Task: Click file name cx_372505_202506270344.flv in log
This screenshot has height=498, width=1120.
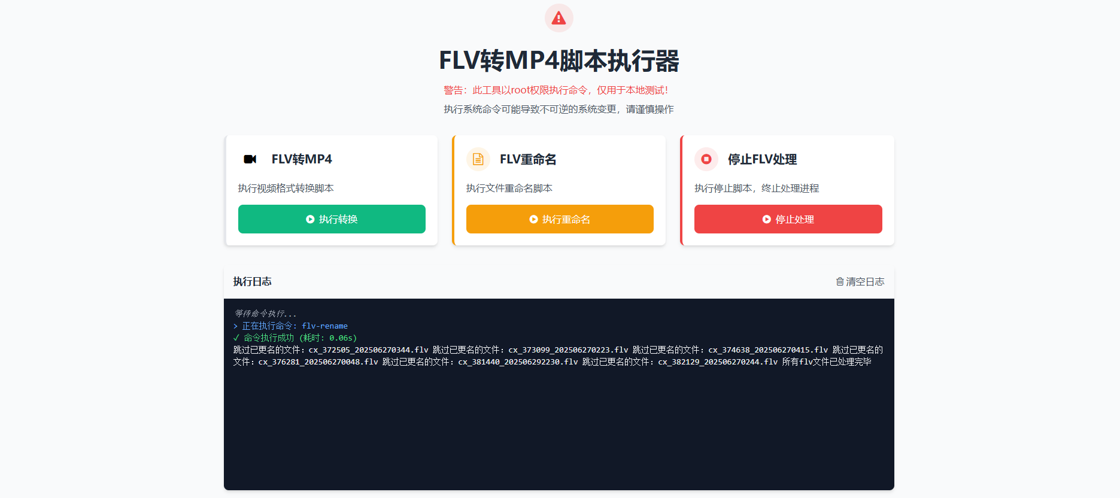Action: pyautogui.click(x=369, y=350)
